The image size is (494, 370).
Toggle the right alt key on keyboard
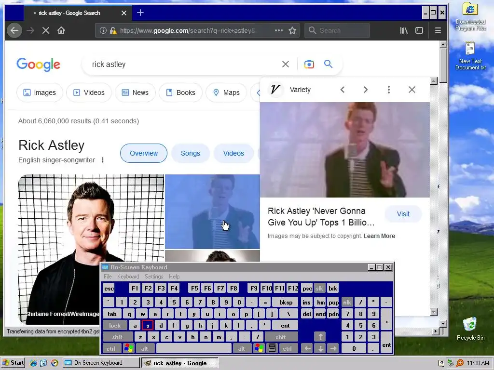pos(242,348)
